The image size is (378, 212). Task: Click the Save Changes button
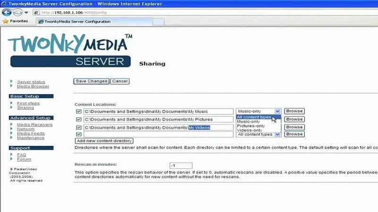click(91, 81)
